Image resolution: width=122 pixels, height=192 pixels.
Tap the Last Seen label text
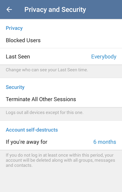click(18, 57)
